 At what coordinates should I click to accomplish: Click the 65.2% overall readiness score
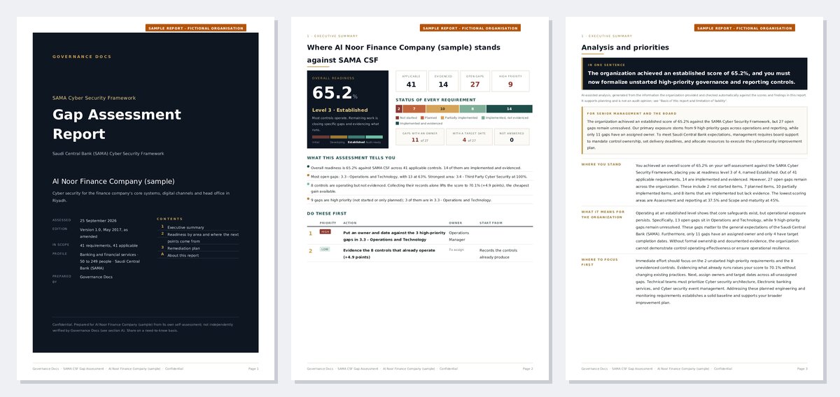(335, 93)
